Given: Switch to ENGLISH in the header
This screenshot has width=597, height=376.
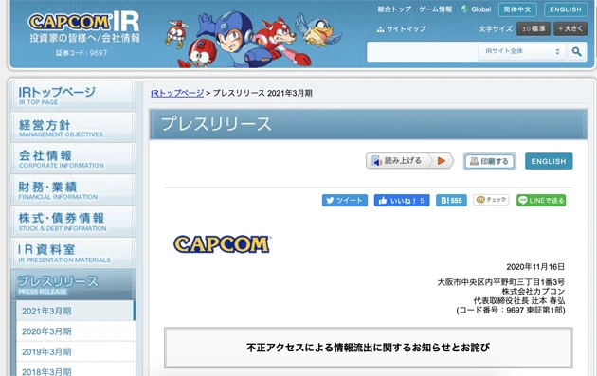Looking at the screenshot, I should pos(566,9).
